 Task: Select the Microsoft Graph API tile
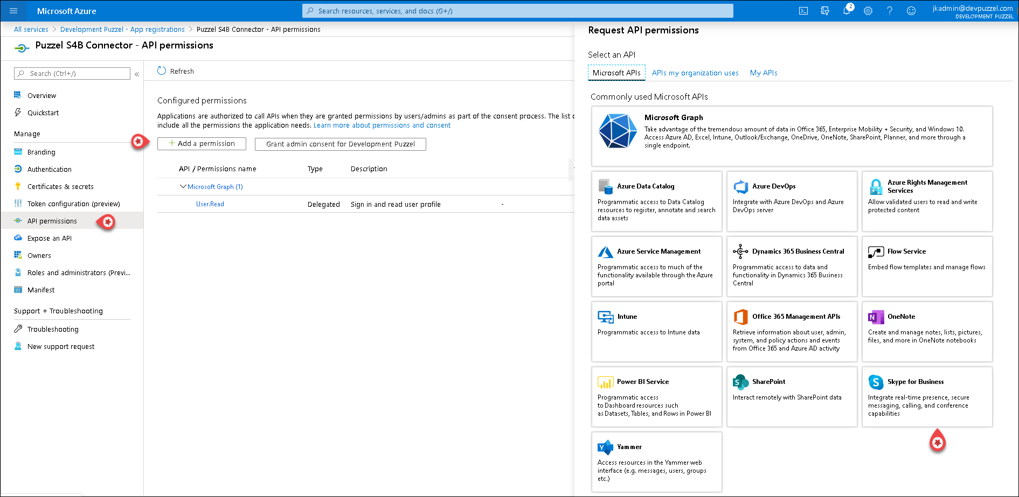(x=791, y=136)
